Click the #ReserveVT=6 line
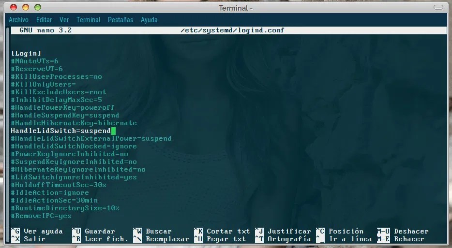The height and width of the screenshot is (248, 452). 37,69
